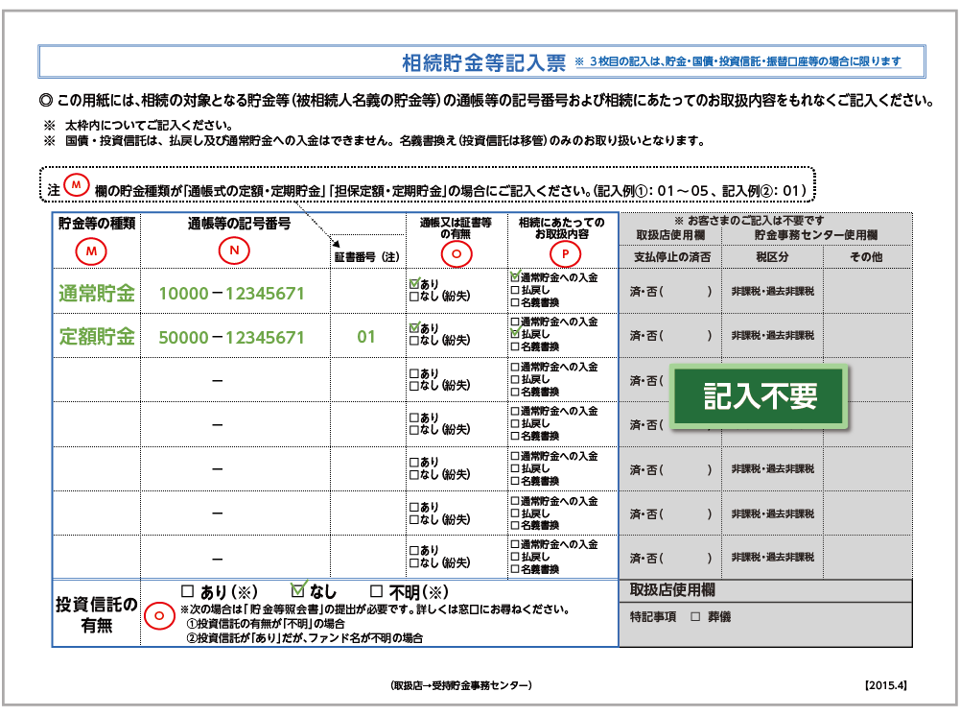Click the number 10000-12345671
Screen dimensions: 960x716
coord(231,294)
